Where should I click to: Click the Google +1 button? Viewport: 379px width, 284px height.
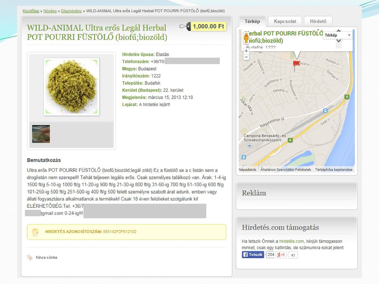[281, 255]
